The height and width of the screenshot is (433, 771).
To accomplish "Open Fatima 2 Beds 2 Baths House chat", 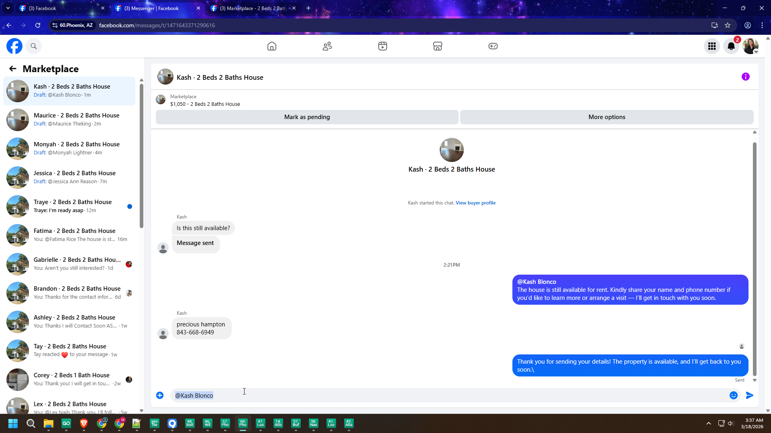I will tap(69, 235).
